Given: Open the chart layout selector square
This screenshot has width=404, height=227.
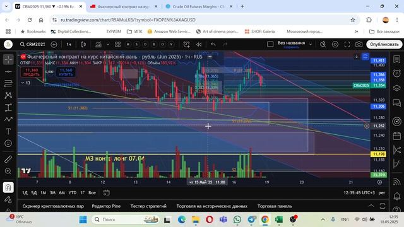Looking at the screenshot, I should tap(270, 44).
